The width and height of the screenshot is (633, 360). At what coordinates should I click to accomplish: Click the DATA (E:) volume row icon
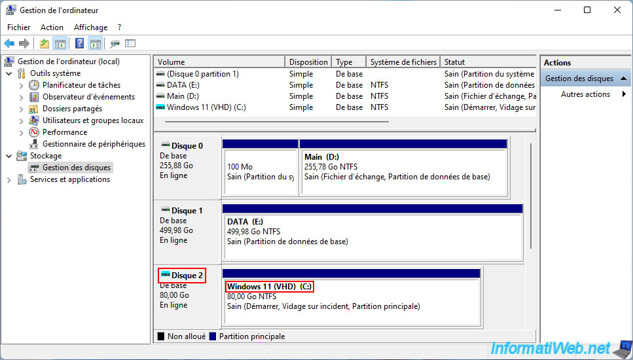[x=160, y=85]
